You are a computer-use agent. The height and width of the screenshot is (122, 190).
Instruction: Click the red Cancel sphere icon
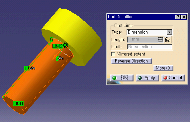(x=165, y=78)
